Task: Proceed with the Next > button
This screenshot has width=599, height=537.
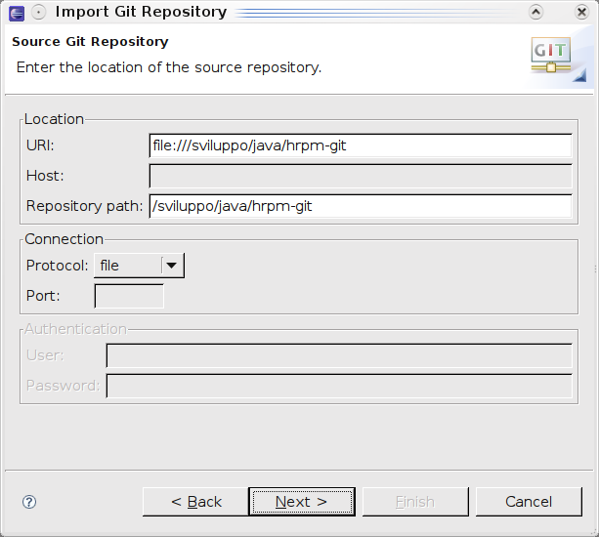Action: [x=302, y=502]
